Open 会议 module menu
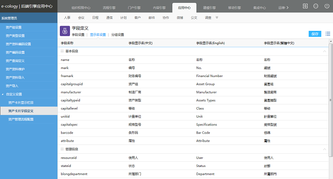The height and width of the screenshot is (179, 333). [81, 18]
